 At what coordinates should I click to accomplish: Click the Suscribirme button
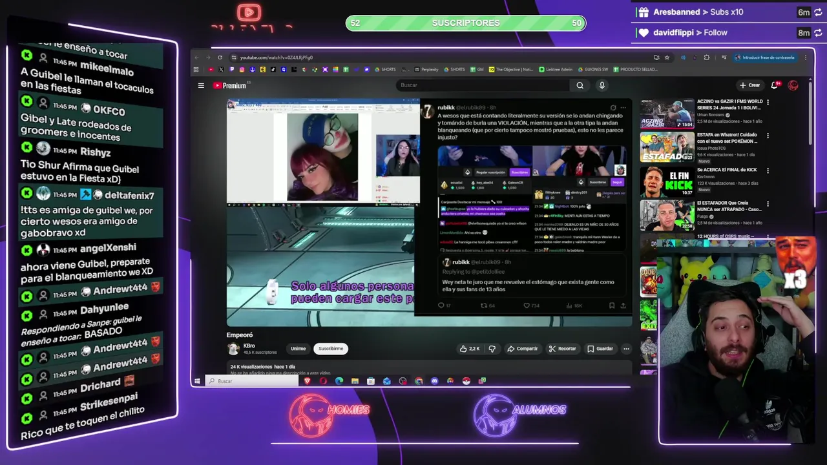(x=330, y=349)
